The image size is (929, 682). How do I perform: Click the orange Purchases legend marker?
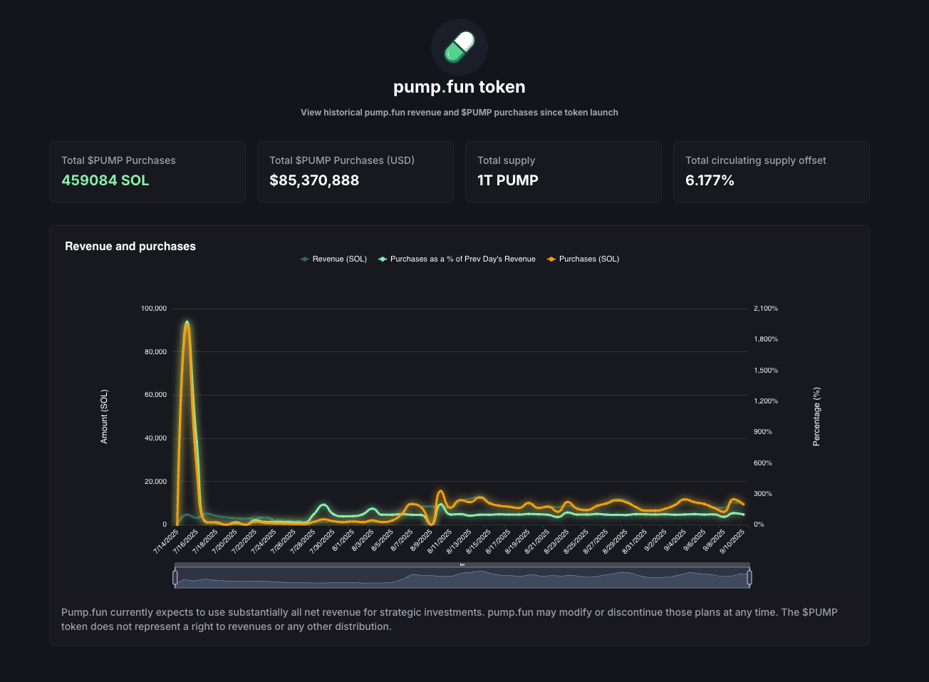[x=551, y=259]
